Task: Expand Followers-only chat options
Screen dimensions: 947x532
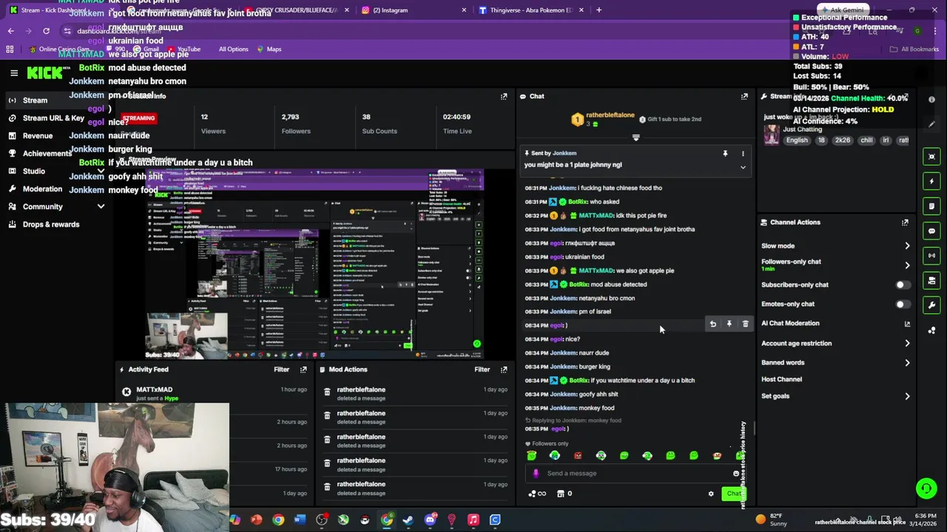Action: tap(907, 265)
